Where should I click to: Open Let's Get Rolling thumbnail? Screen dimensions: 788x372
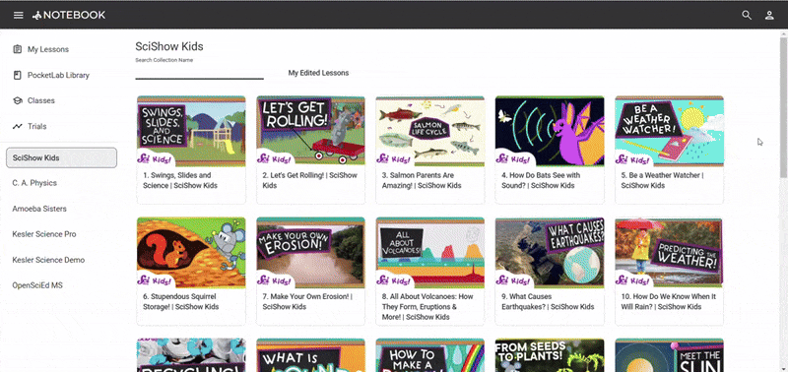(310, 131)
